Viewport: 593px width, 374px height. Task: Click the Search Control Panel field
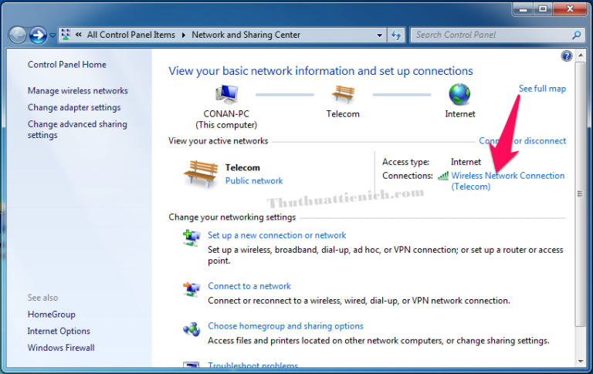coord(491,35)
